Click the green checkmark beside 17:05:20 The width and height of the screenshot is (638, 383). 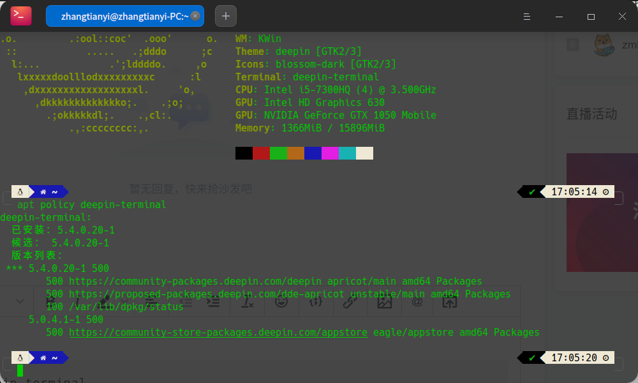point(531,357)
